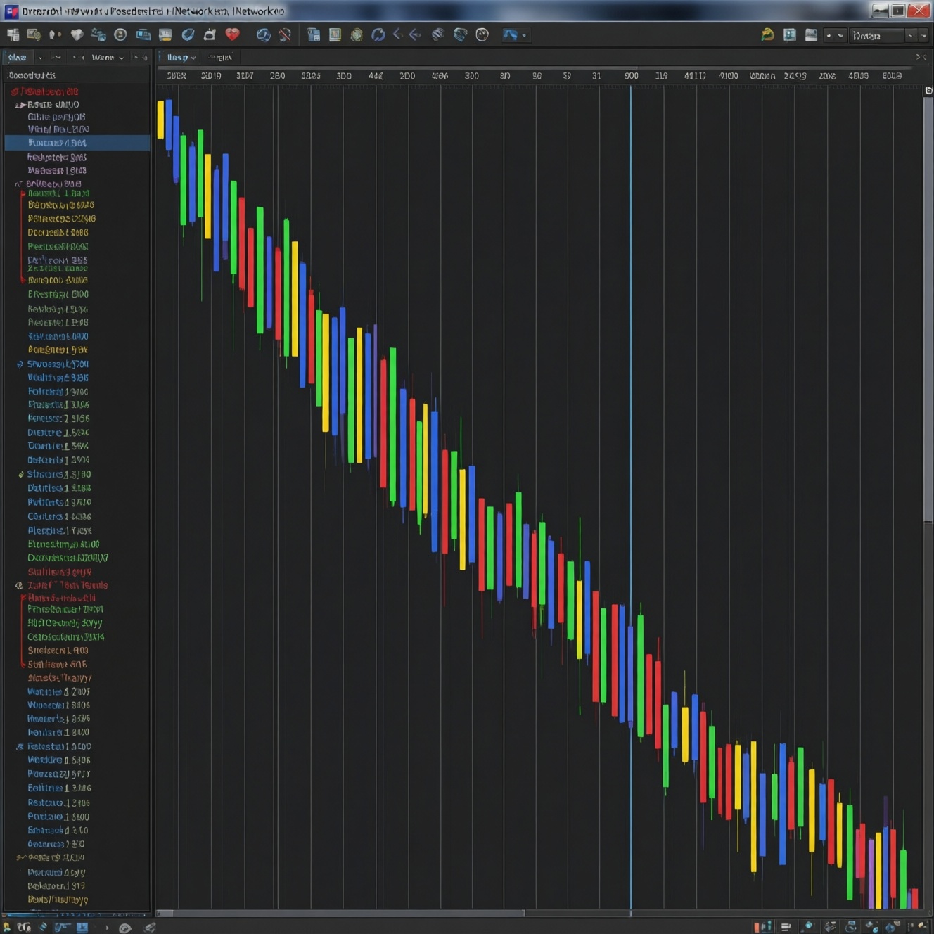Click the application icon in the title bar
The image size is (934, 934).
(11, 11)
